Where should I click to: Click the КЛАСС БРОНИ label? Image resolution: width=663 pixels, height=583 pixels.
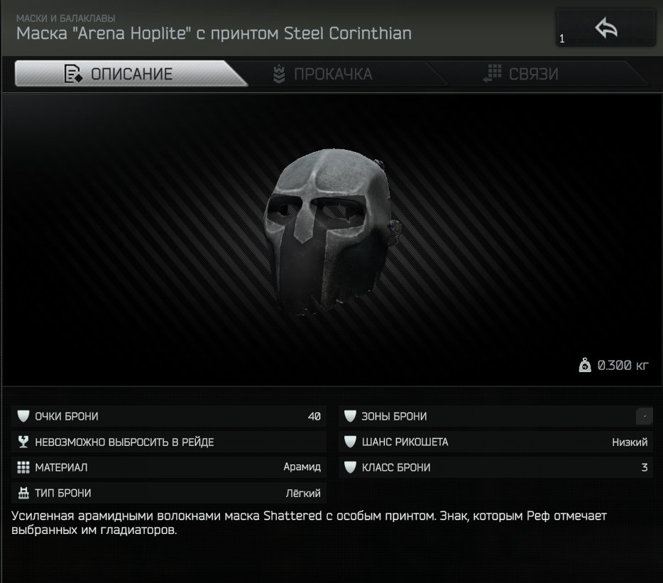click(396, 467)
